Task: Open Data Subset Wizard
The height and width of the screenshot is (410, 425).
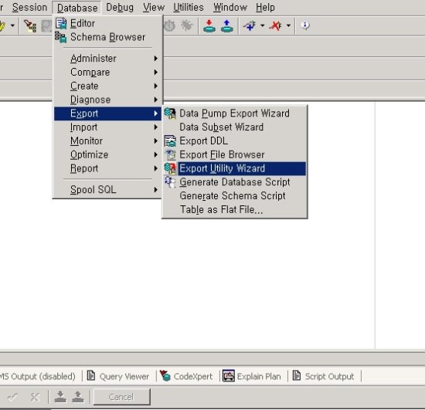Action: pos(235,127)
